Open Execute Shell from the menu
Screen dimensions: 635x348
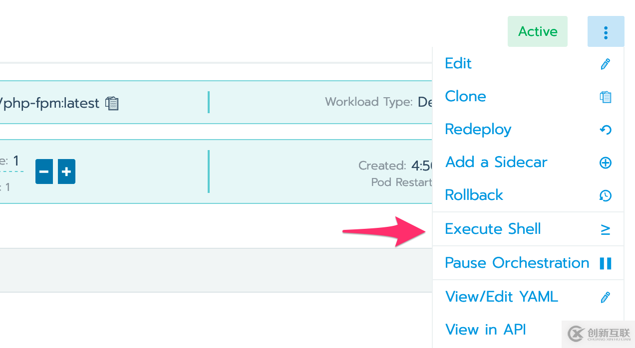pos(493,229)
